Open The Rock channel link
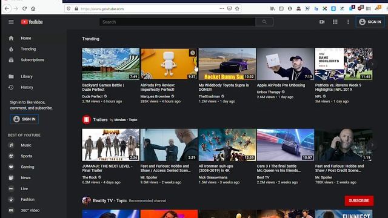 click(90, 177)
